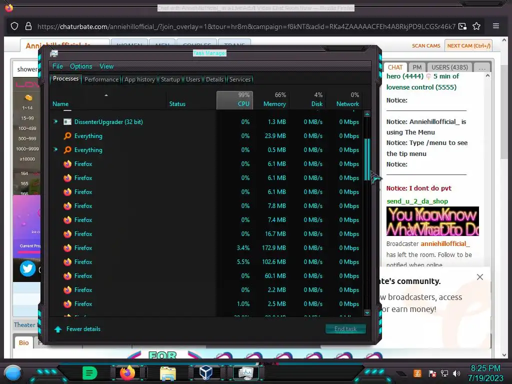Screen dimensions: 512x384
Task: Click NEXT CAM (Ctrl+/) button
Action: click(468, 45)
